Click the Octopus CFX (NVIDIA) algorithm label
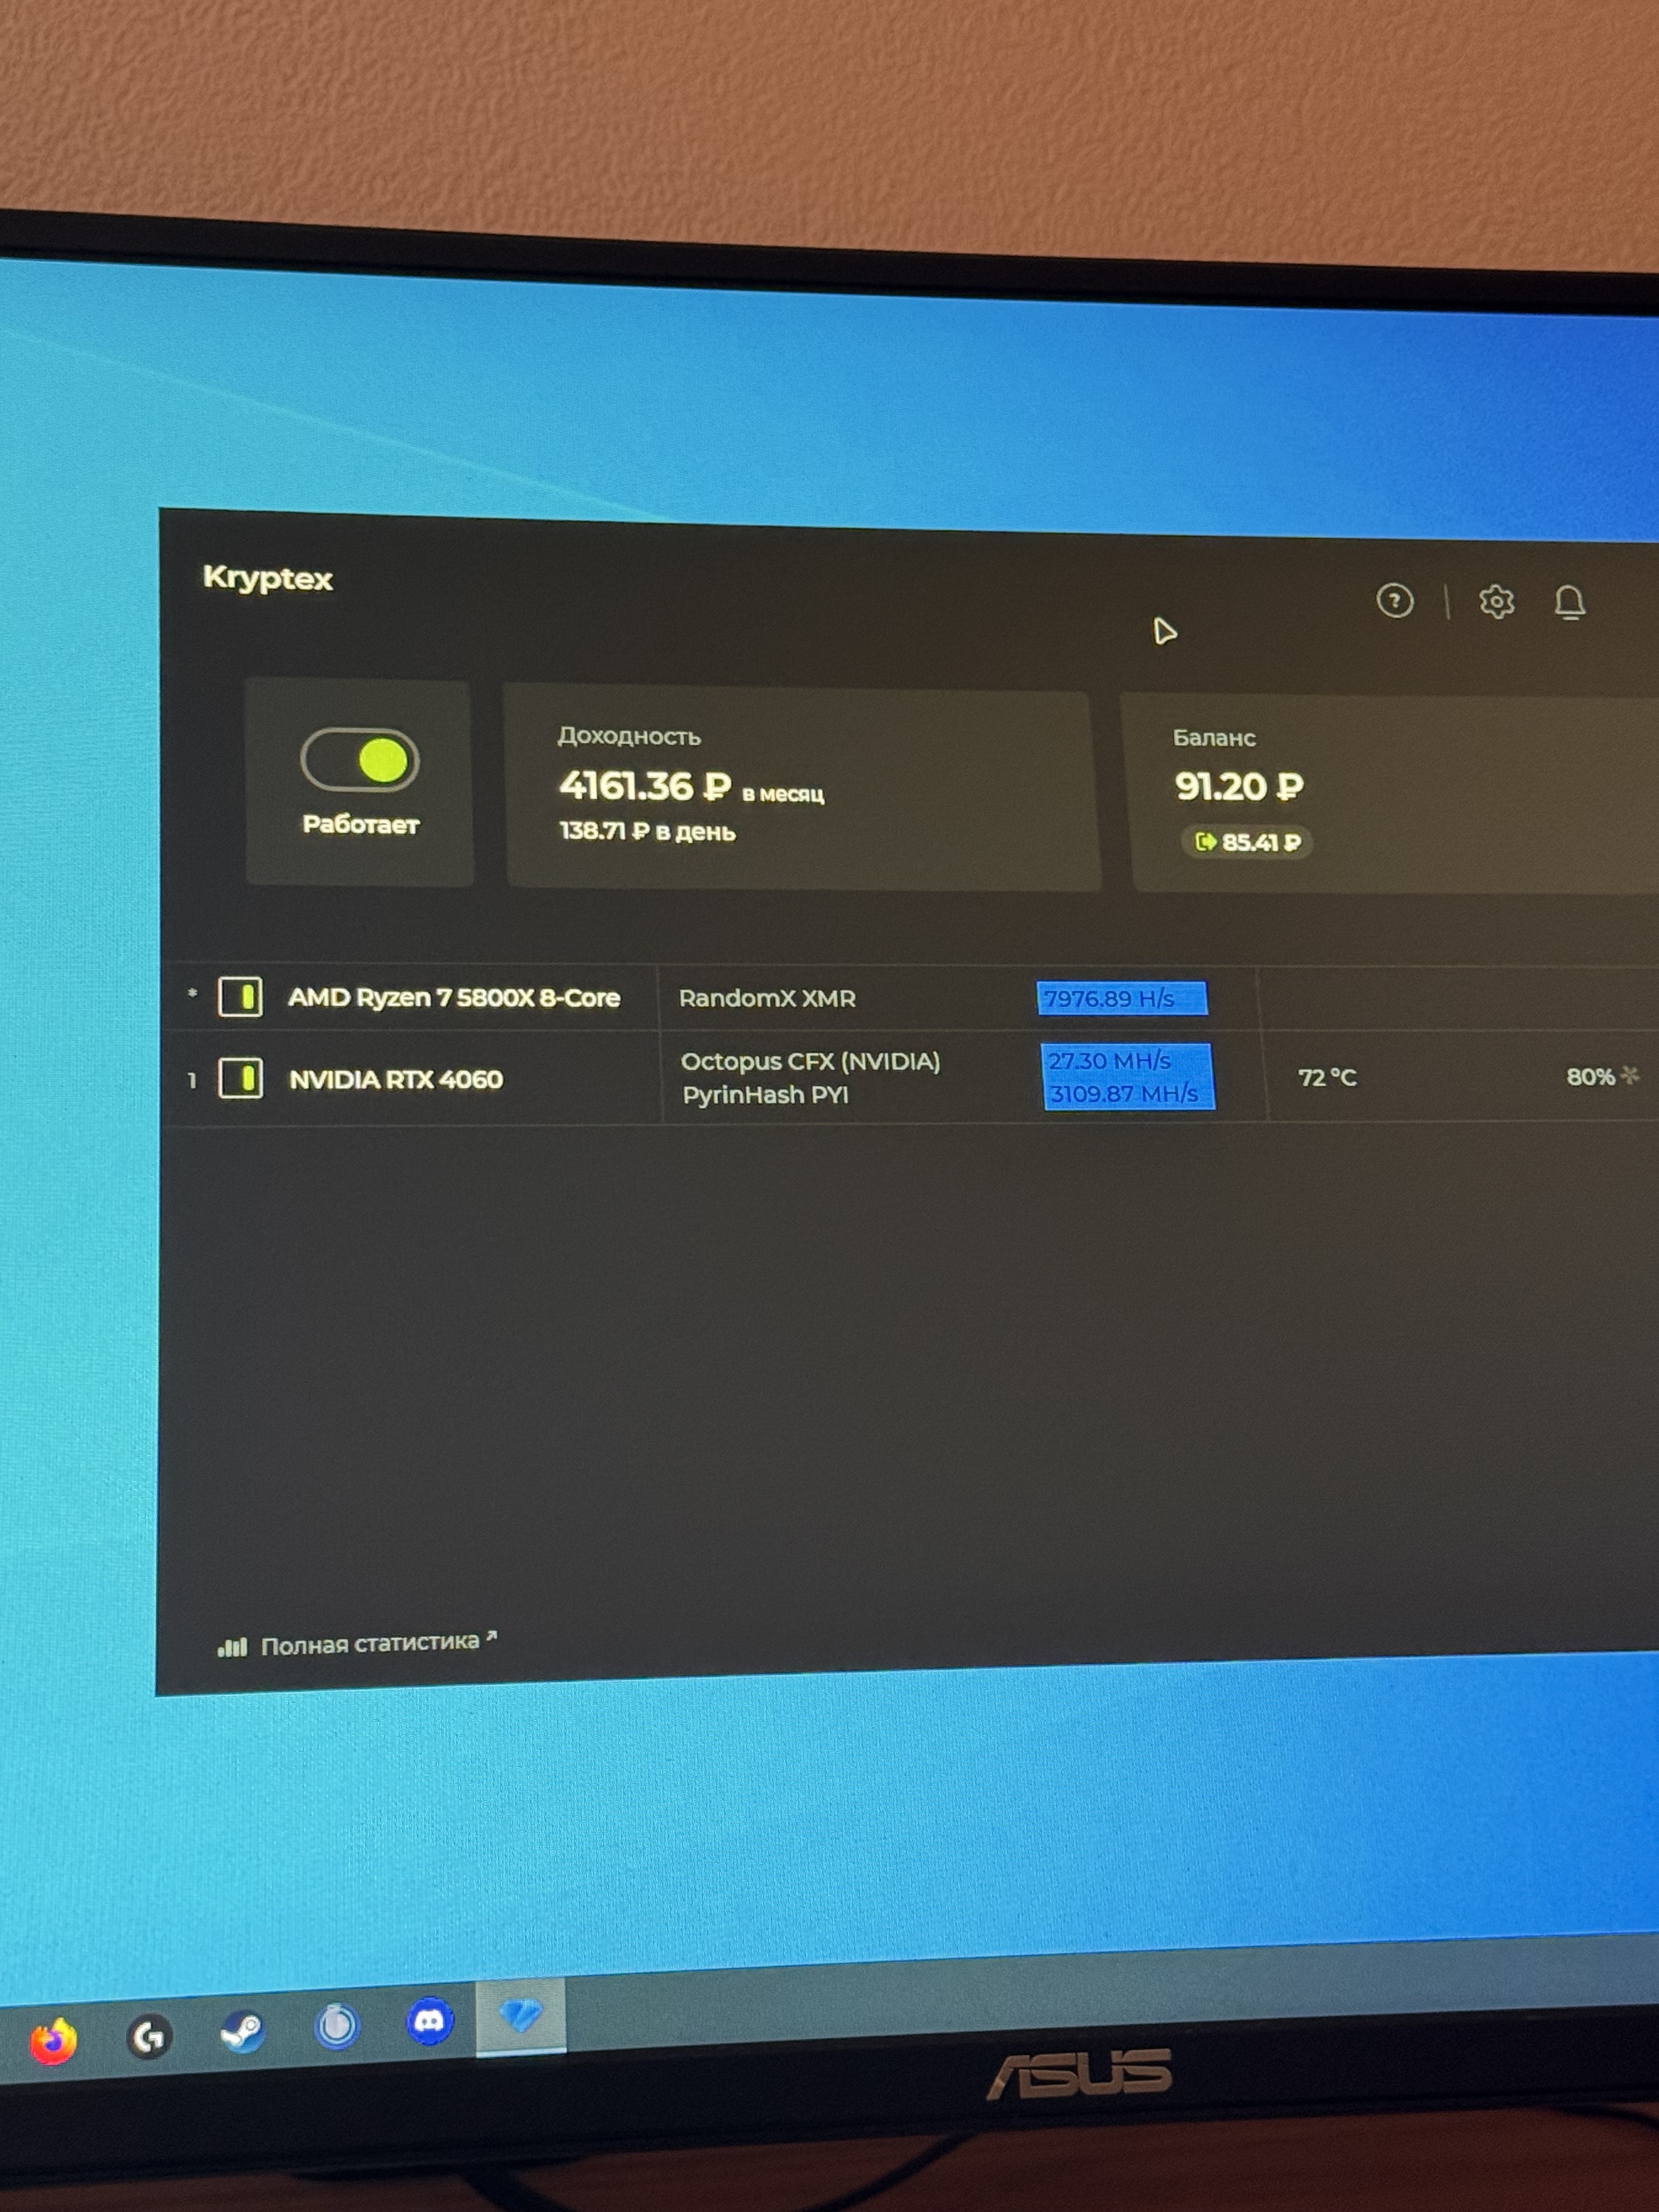Viewport: 1659px width, 2212px height. point(810,1061)
